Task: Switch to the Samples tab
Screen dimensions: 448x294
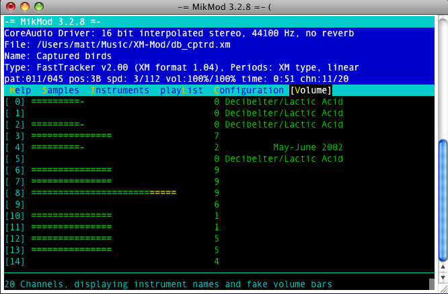Action: 61,90
